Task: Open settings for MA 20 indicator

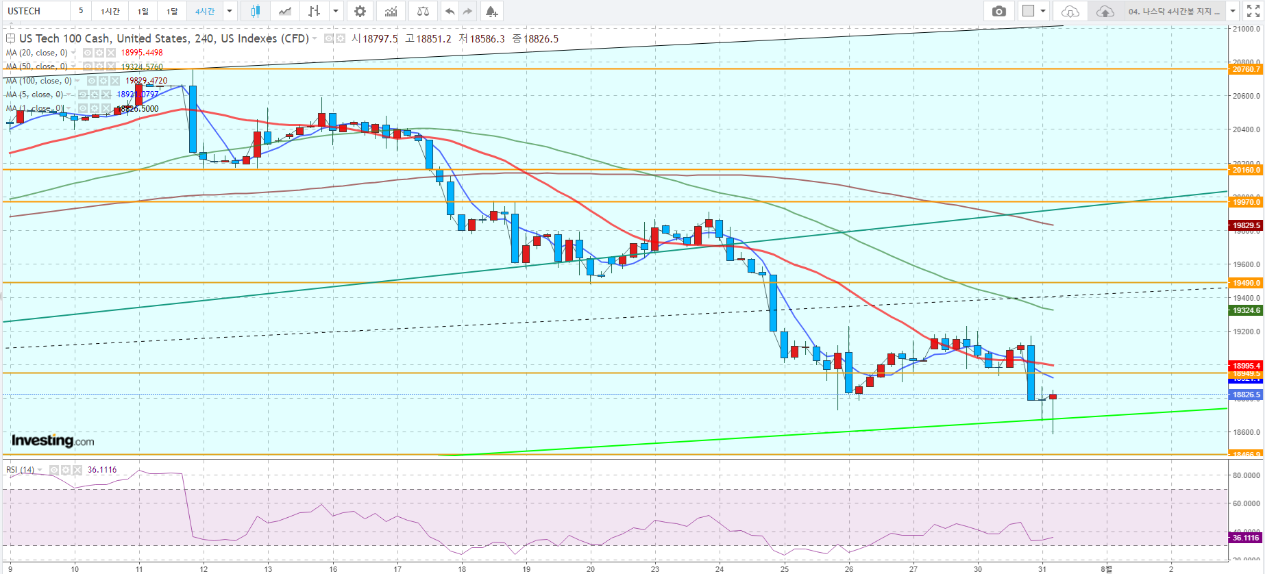Action: click(x=99, y=53)
